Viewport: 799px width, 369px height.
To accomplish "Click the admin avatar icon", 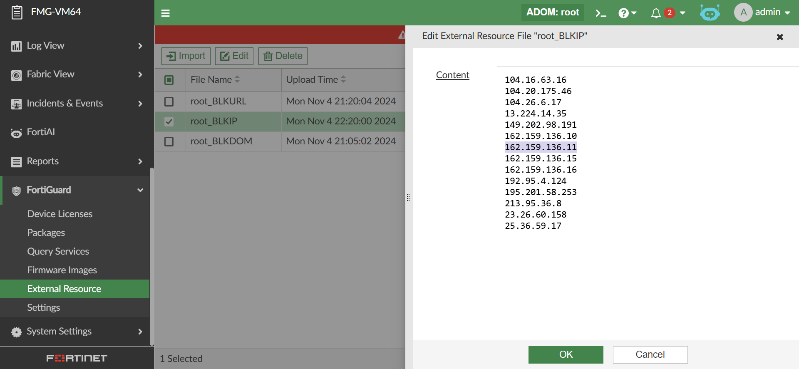I will click(743, 12).
